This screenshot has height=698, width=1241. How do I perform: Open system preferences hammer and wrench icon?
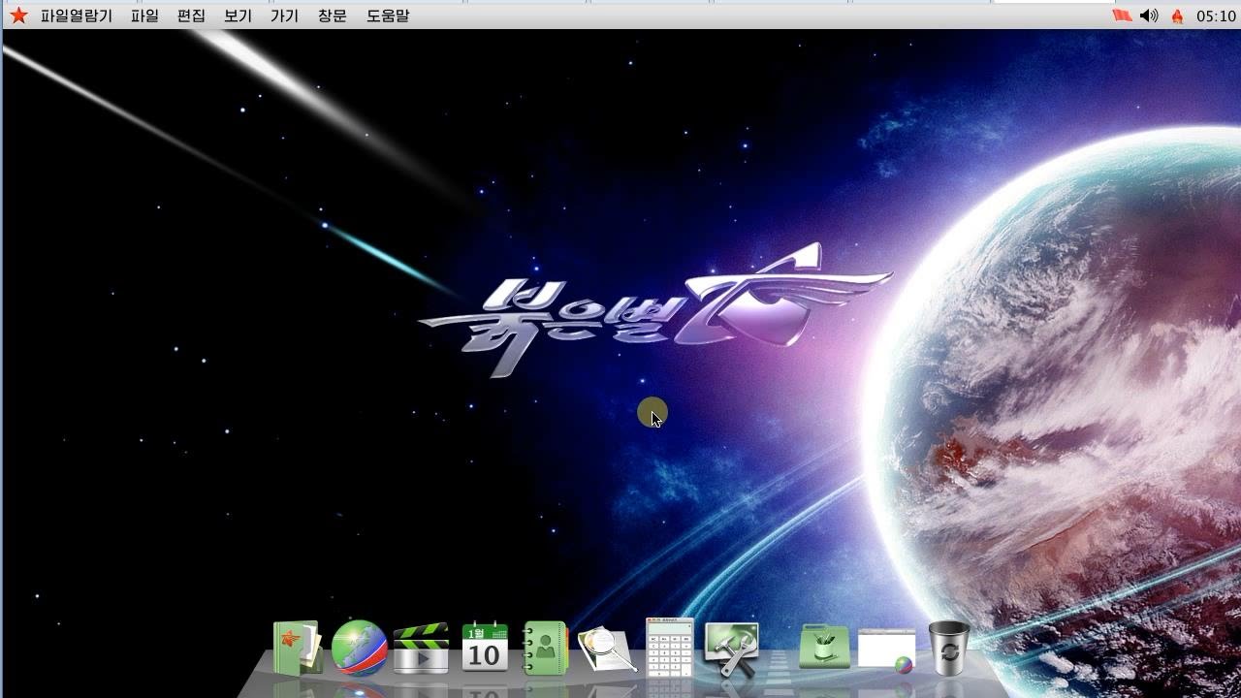pos(731,649)
